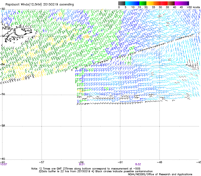The width and height of the screenshot is (201, 176).
Task: Click the latitude label -58
Action: [x=2, y=126]
